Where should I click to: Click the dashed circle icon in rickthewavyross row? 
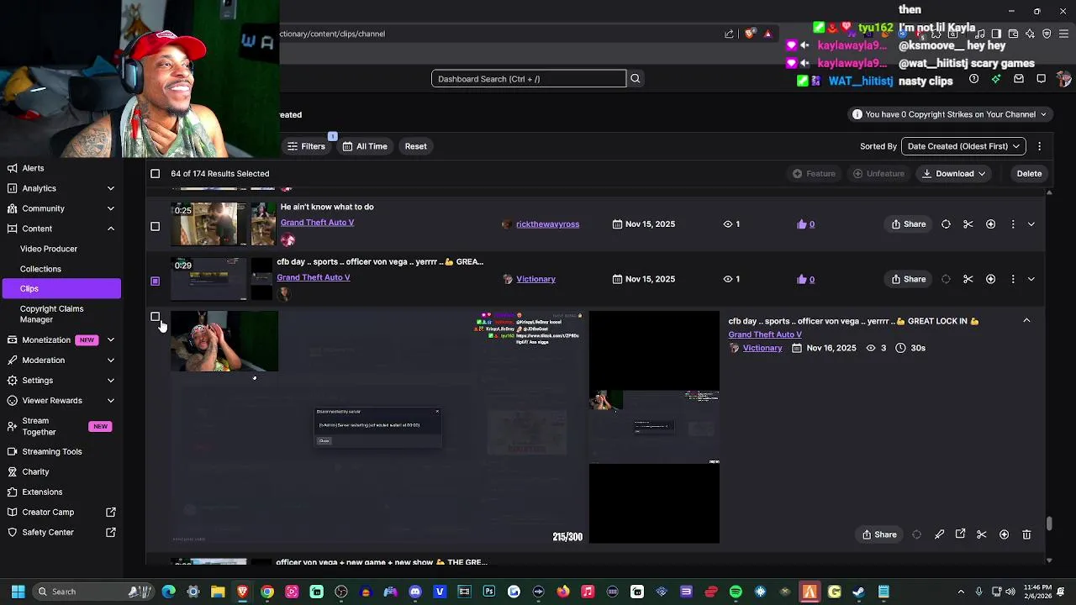click(946, 224)
